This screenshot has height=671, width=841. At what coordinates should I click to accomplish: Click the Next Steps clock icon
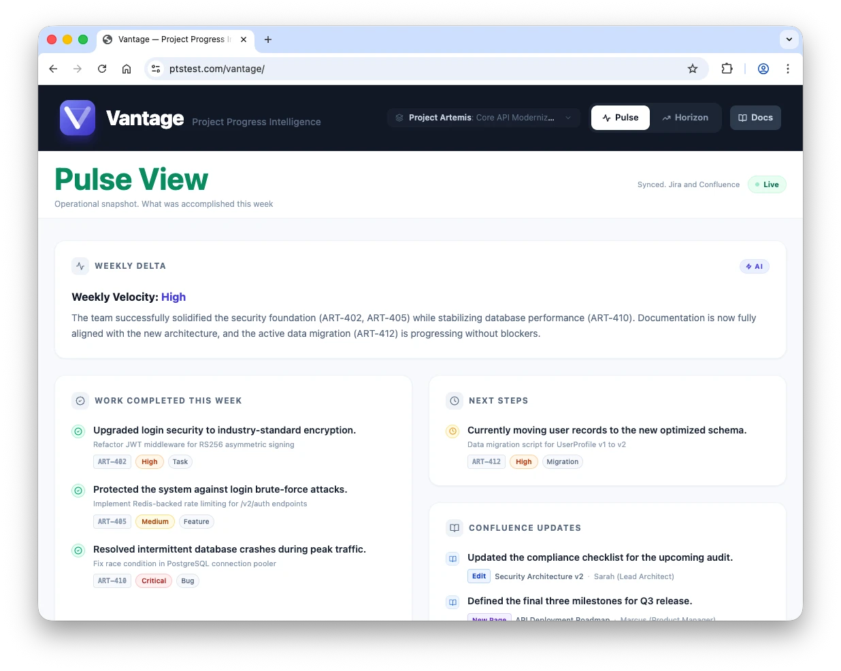click(455, 401)
